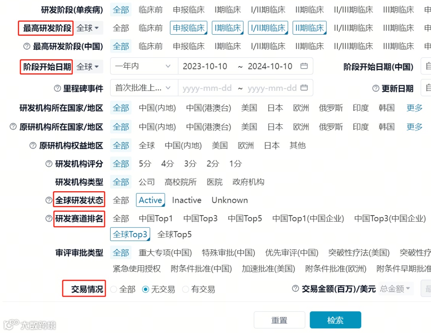Select 紧急使用授权 review type
431x333 pixels.
point(136,268)
